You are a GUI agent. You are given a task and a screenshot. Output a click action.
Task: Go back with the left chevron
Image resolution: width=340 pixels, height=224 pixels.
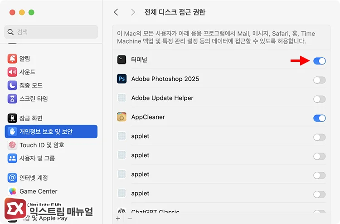tap(116, 12)
